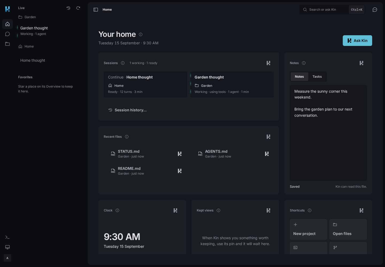The height and width of the screenshot is (267, 385).
Task: Open the folder icon in the left rail
Action: [7, 44]
